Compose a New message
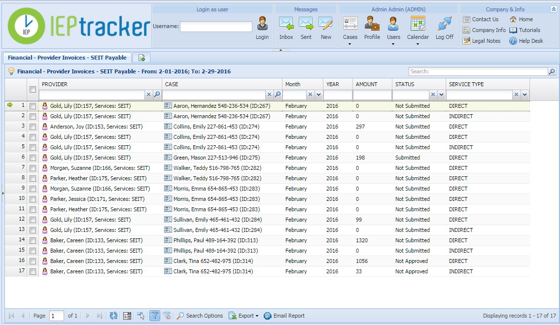Viewport: 560px width, 325px height. click(x=326, y=24)
